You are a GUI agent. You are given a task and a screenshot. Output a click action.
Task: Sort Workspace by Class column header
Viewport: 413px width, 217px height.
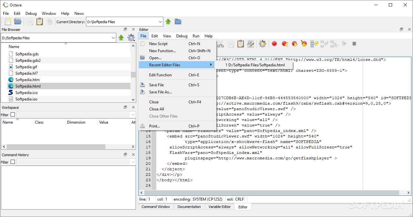(x=49, y=122)
